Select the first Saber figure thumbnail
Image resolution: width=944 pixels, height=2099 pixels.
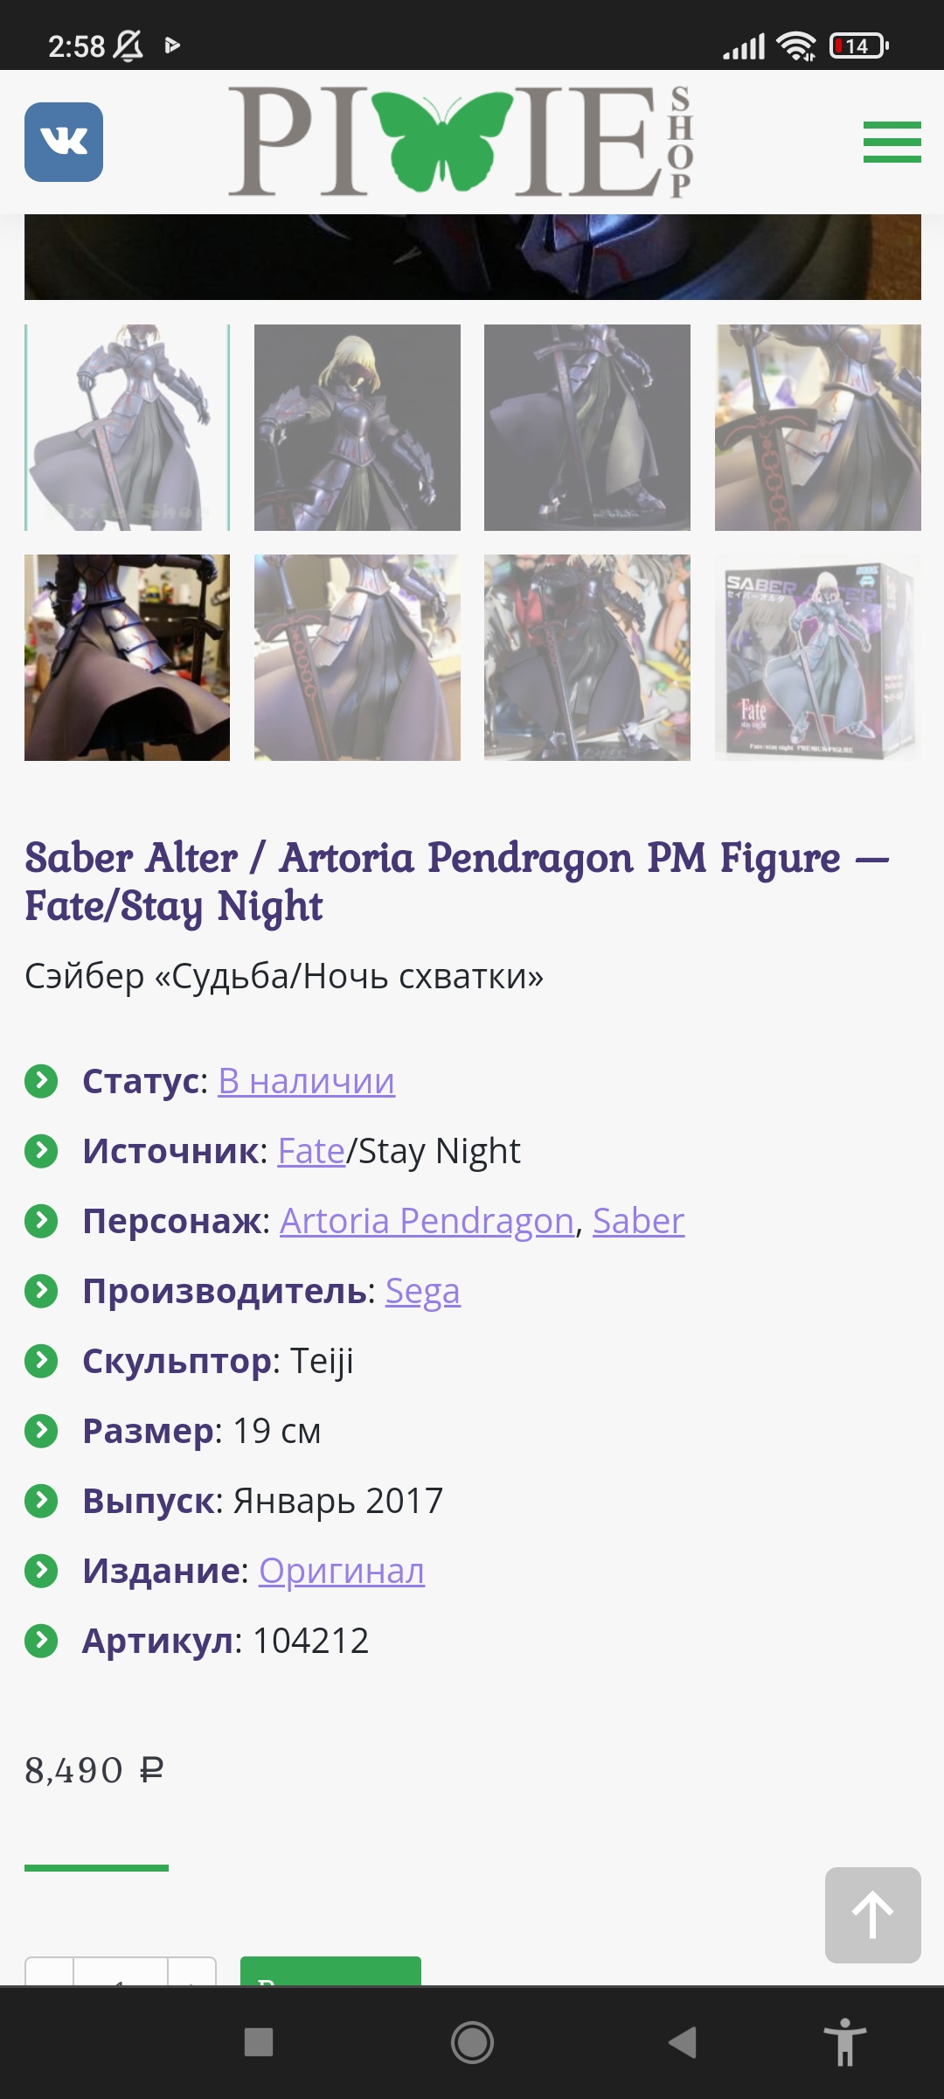(128, 428)
